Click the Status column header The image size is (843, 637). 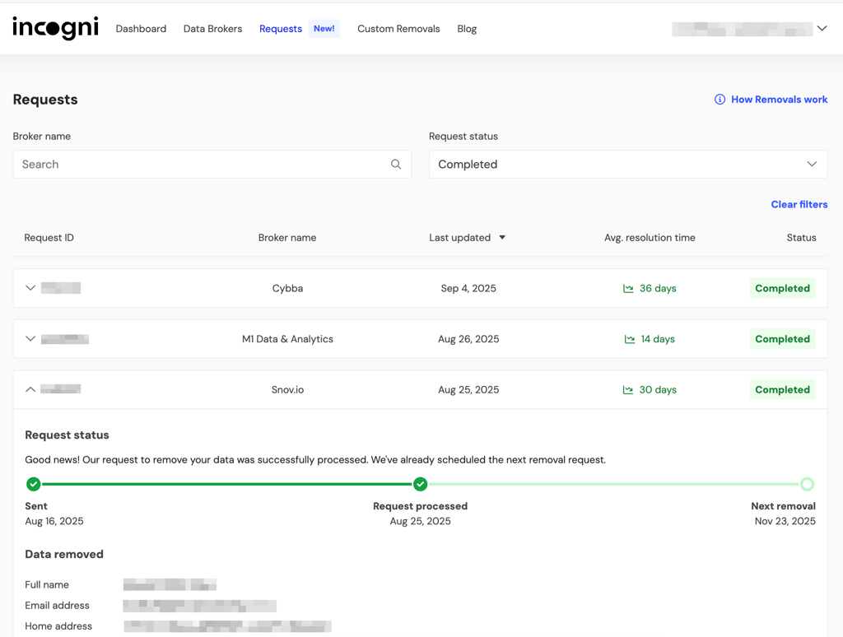click(x=801, y=238)
